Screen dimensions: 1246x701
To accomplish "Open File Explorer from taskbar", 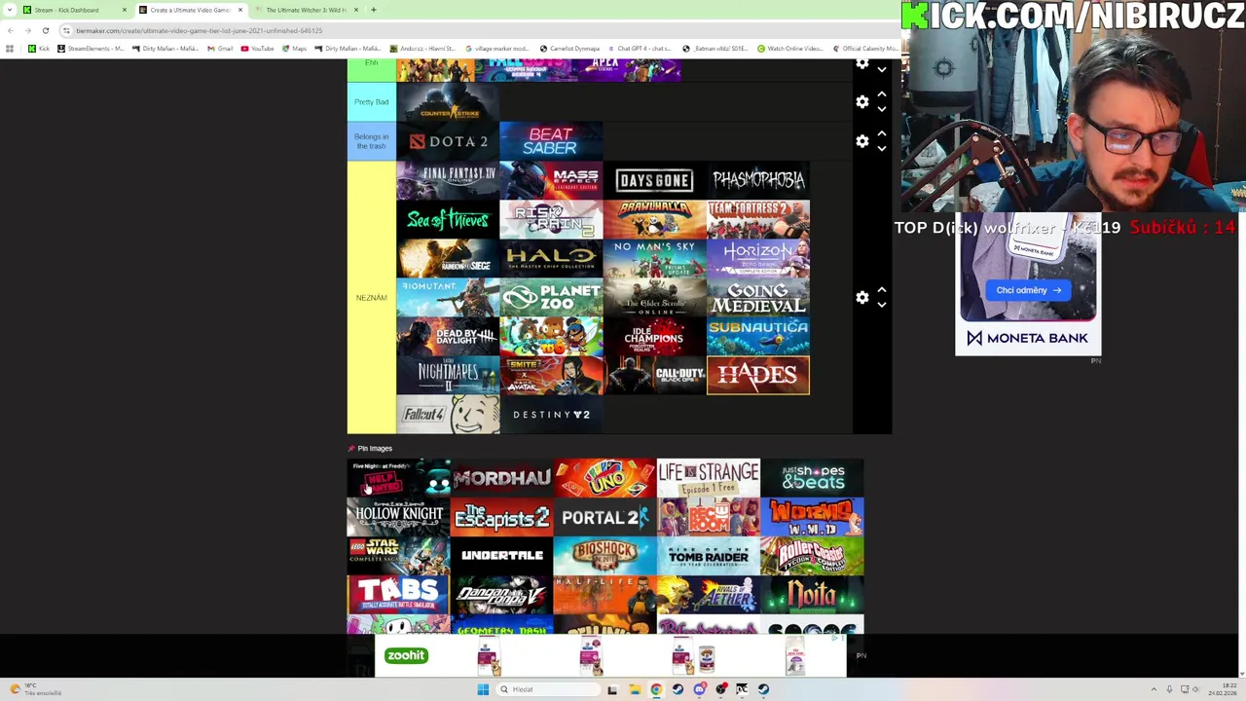I will pos(634,689).
